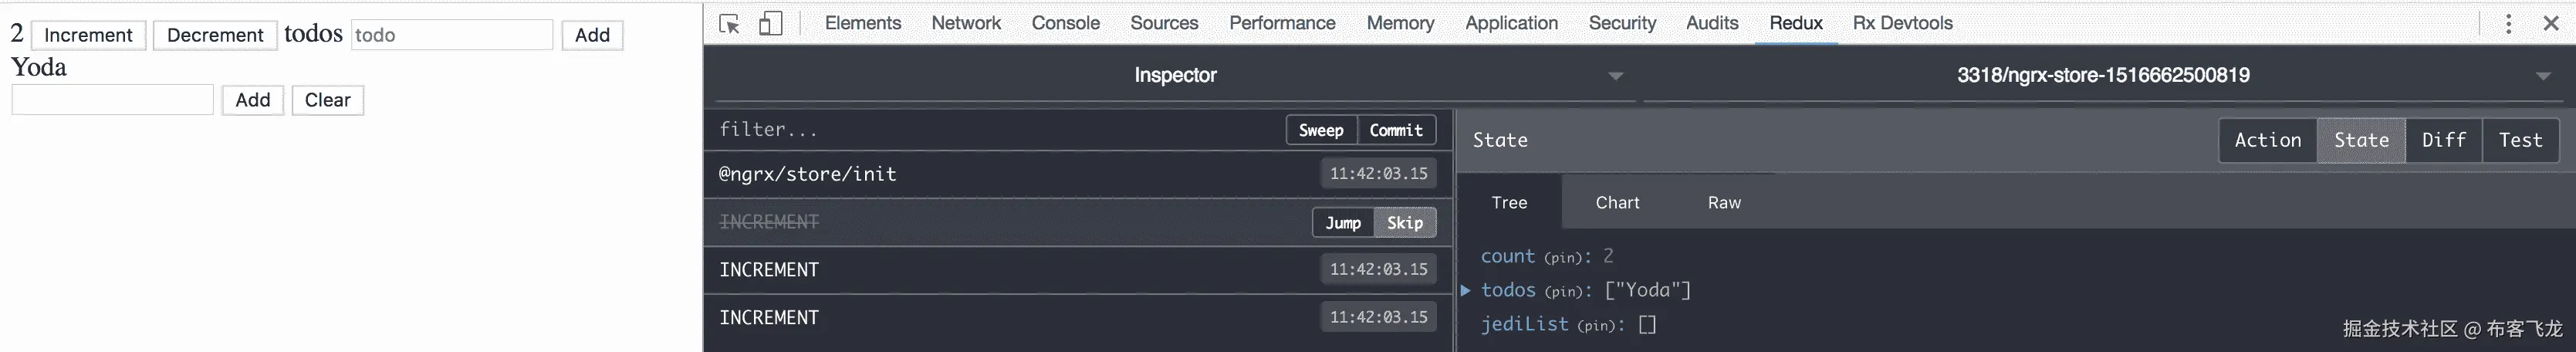Toggle device toolbar icon
The image size is (2576, 352).
770,24
